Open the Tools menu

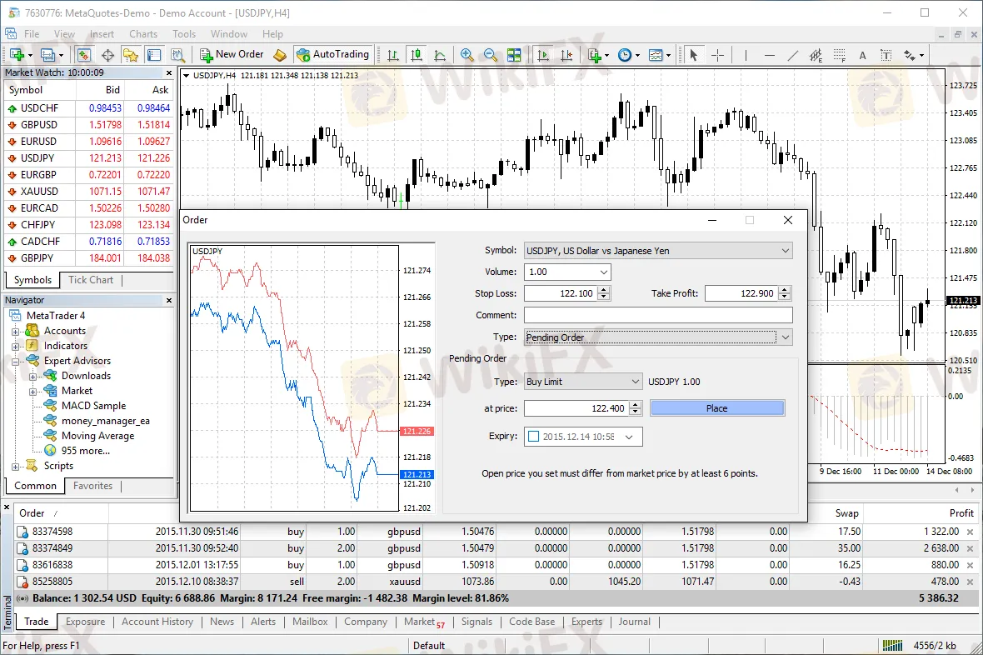[x=183, y=34]
